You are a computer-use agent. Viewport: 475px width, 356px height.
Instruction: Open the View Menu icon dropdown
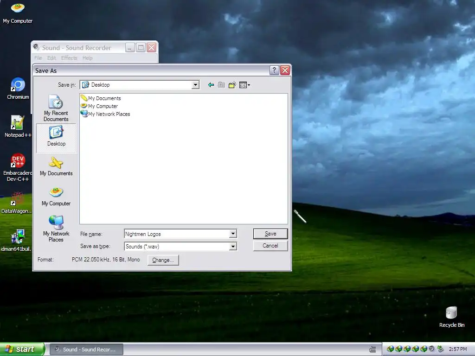pyautogui.click(x=244, y=85)
